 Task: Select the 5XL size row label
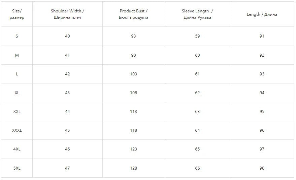[x=17, y=168]
